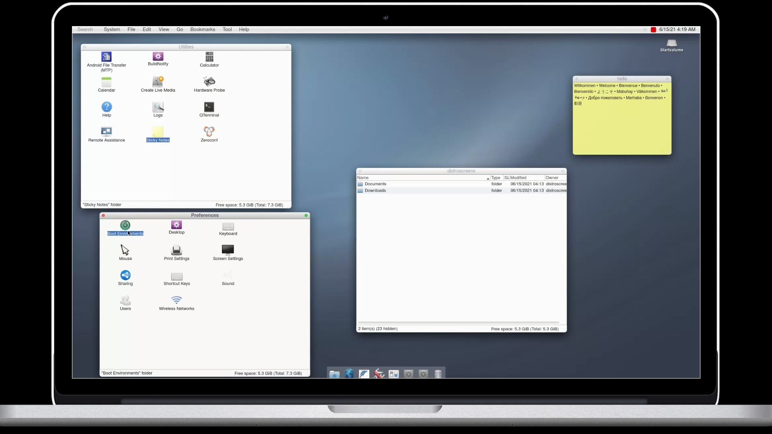Click the clock showing 6/15/21 4:19 AM
The image size is (772, 434).
[677, 29]
